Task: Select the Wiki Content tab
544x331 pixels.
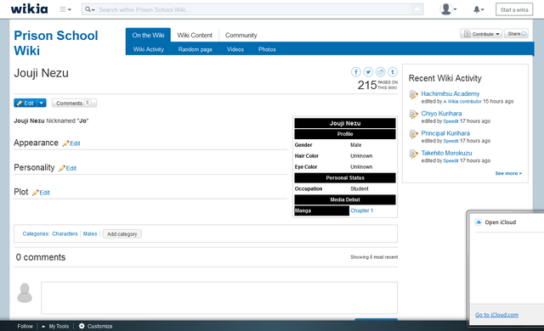Action: pyautogui.click(x=195, y=35)
